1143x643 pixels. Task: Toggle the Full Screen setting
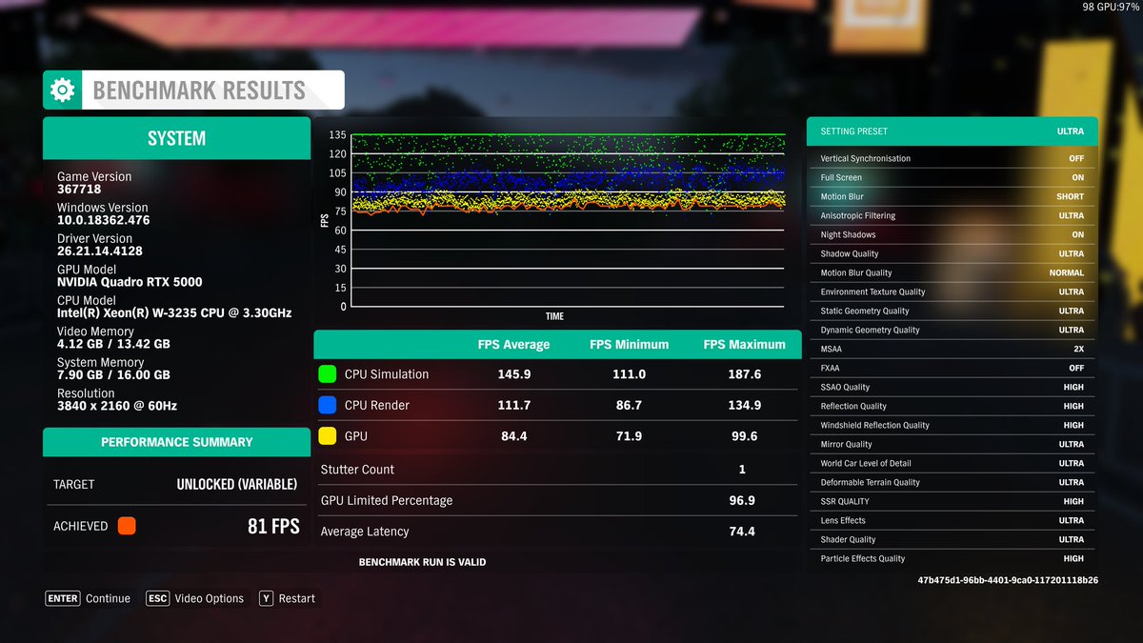(952, 177)
